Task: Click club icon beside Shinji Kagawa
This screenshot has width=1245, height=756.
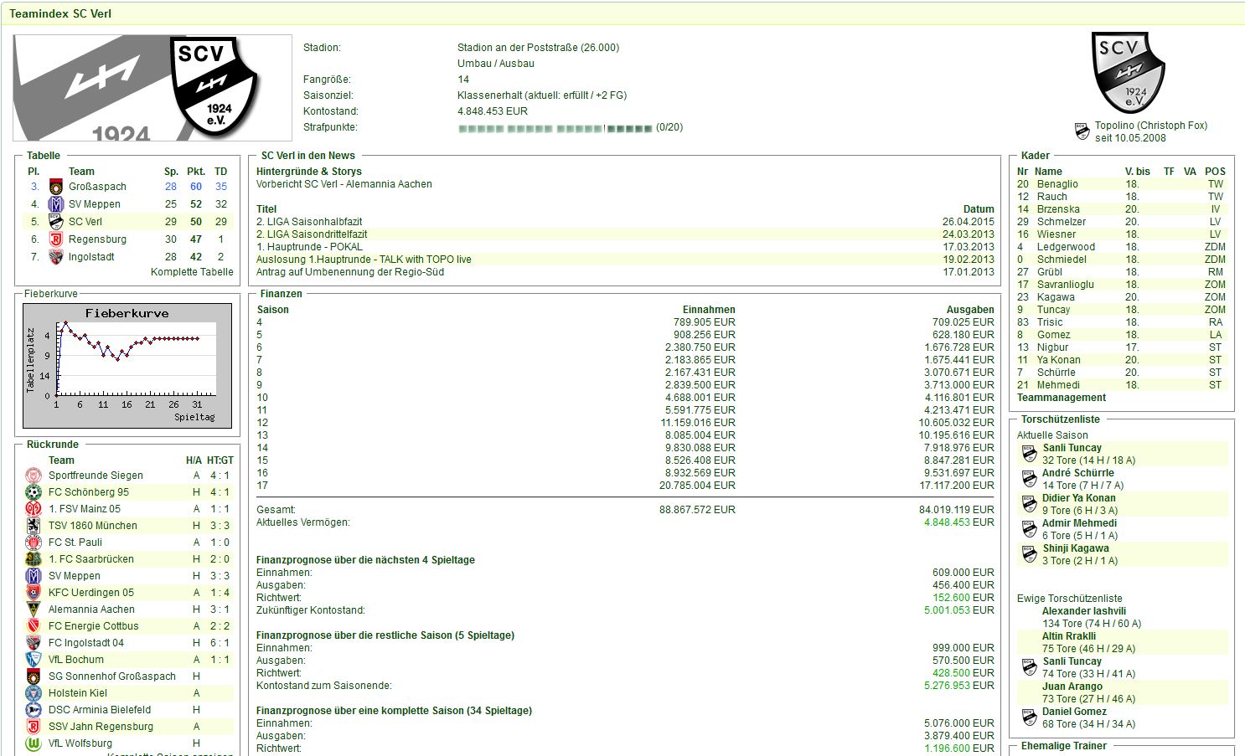Action: (1030, 554)
